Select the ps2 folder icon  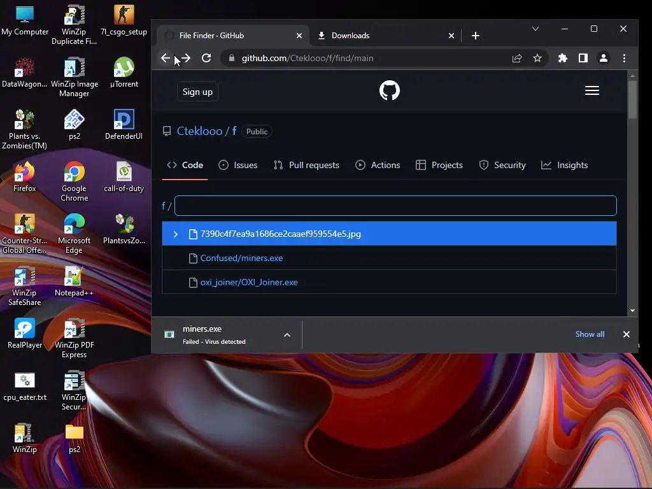[74, 438]
